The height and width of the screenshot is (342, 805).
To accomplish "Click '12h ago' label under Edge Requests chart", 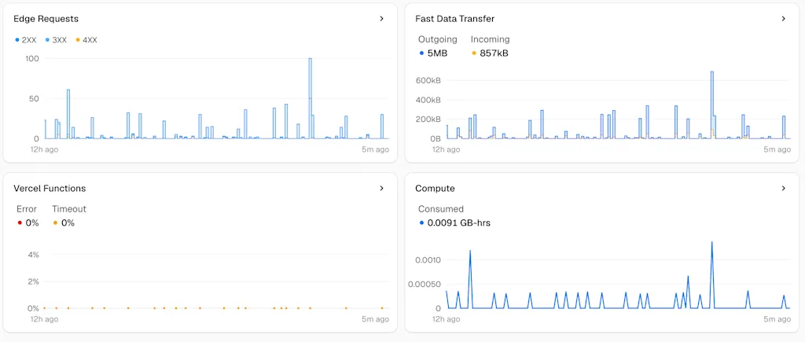I will 44,149.
